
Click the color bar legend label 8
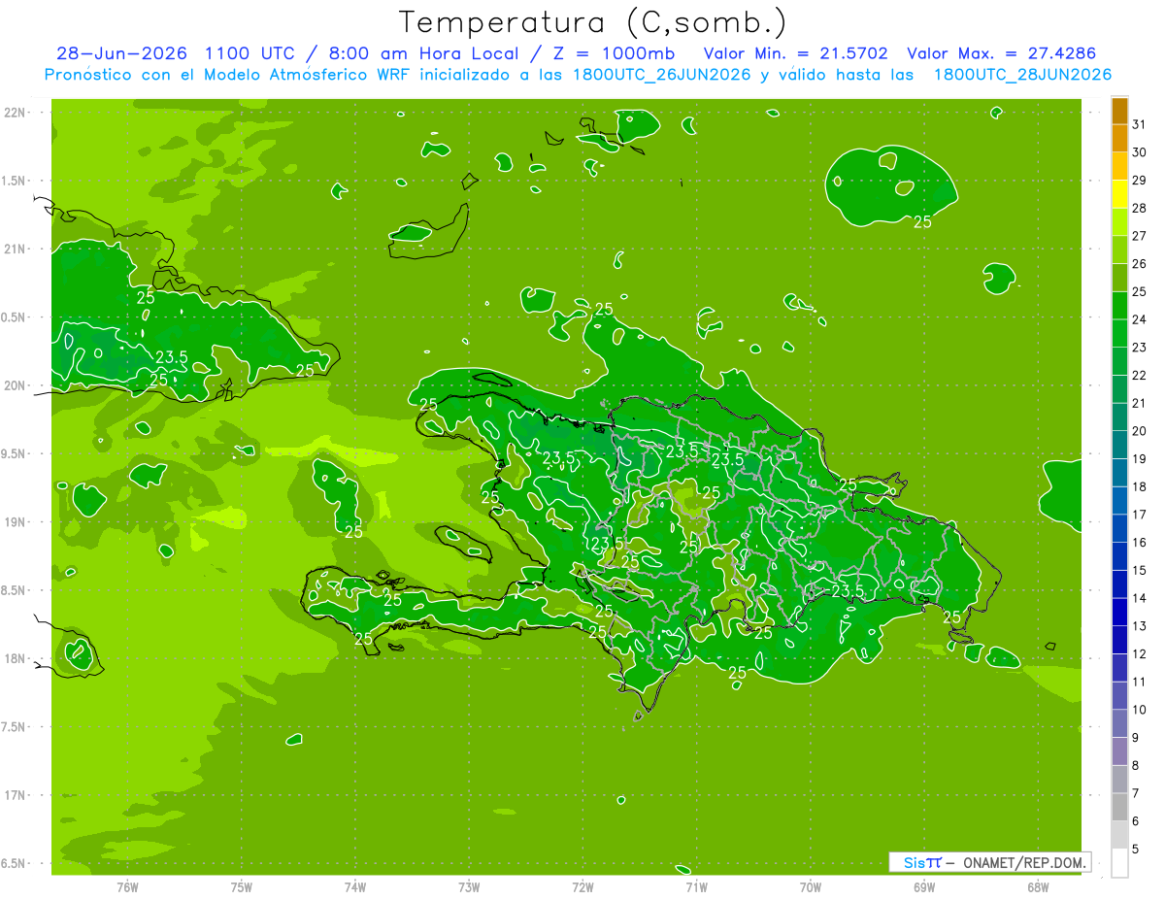click(x=1136, y=765)
